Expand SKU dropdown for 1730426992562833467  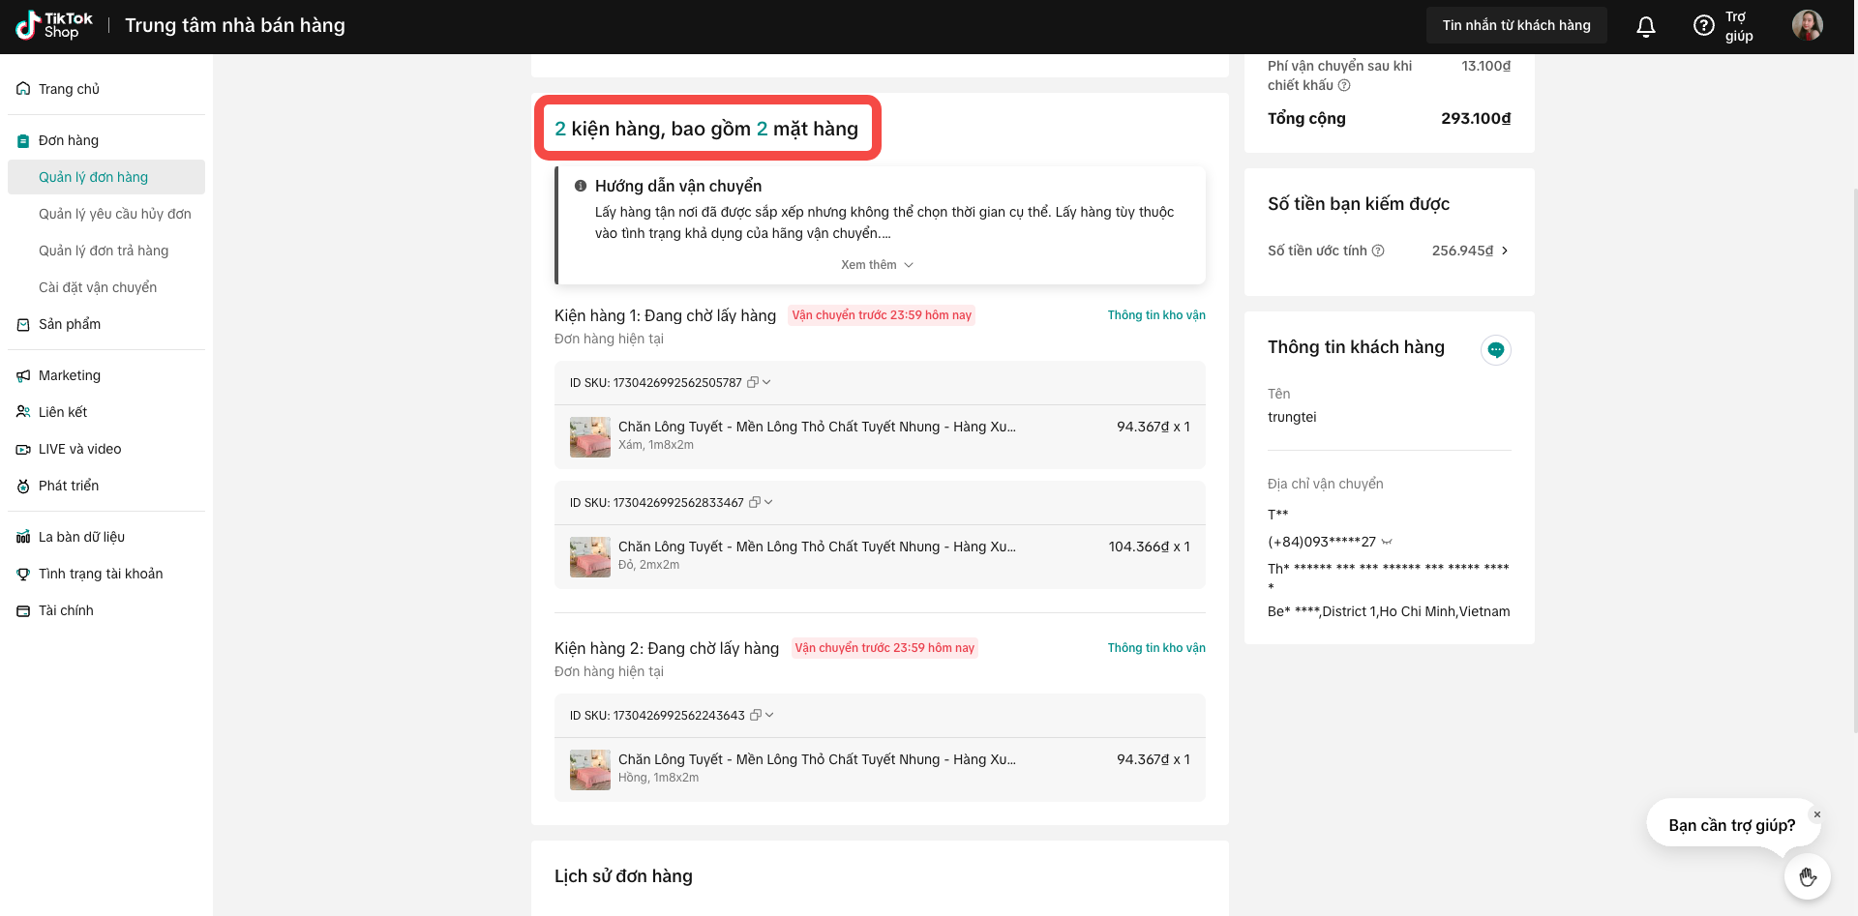click(768, 503)
